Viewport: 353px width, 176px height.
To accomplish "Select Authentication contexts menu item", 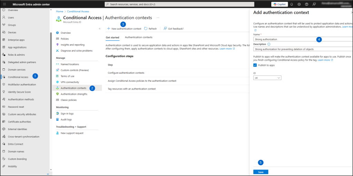I will point(73,88).
